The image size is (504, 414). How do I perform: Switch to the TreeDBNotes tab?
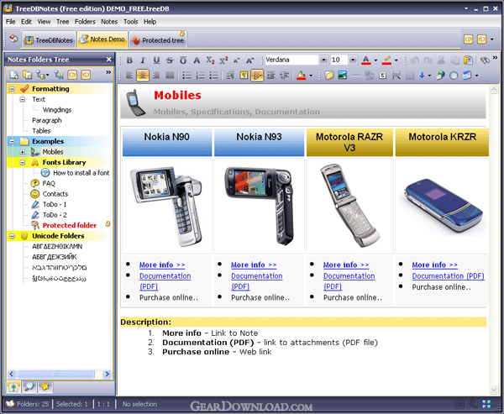(x=49, y=39)
